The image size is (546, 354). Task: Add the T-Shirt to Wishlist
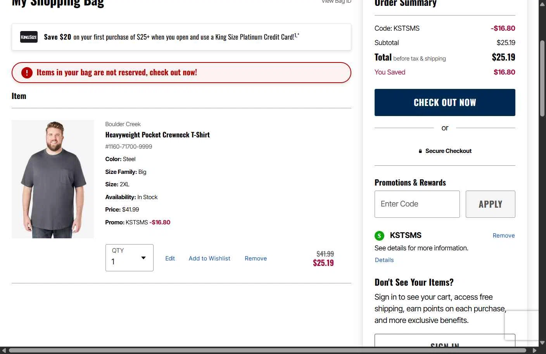point(209,259)
